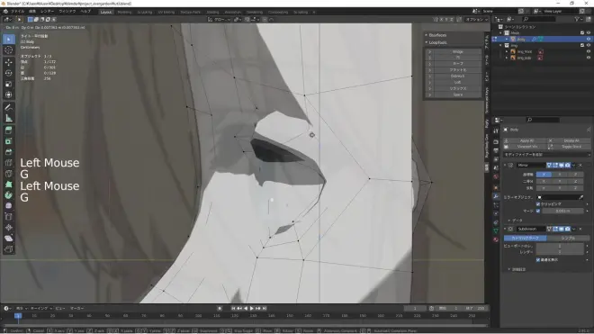Select the Knife tool
This screenshot has width=594, height=334.
[x=9, y=174]
